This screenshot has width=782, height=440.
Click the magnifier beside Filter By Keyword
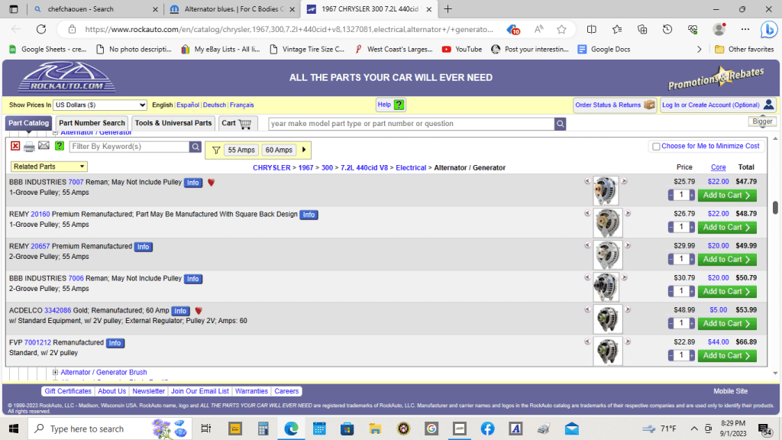coord(195,147)
